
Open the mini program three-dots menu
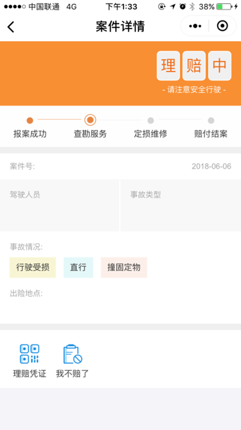pos(195,26)
